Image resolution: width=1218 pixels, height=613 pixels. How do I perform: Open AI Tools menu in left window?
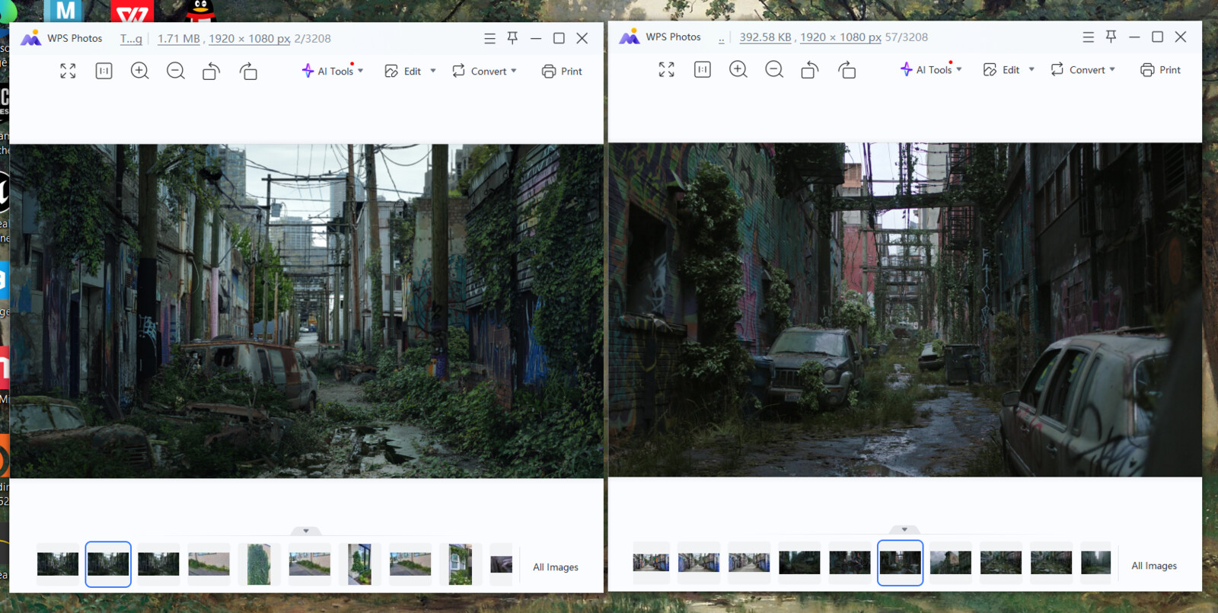point(333,71)
